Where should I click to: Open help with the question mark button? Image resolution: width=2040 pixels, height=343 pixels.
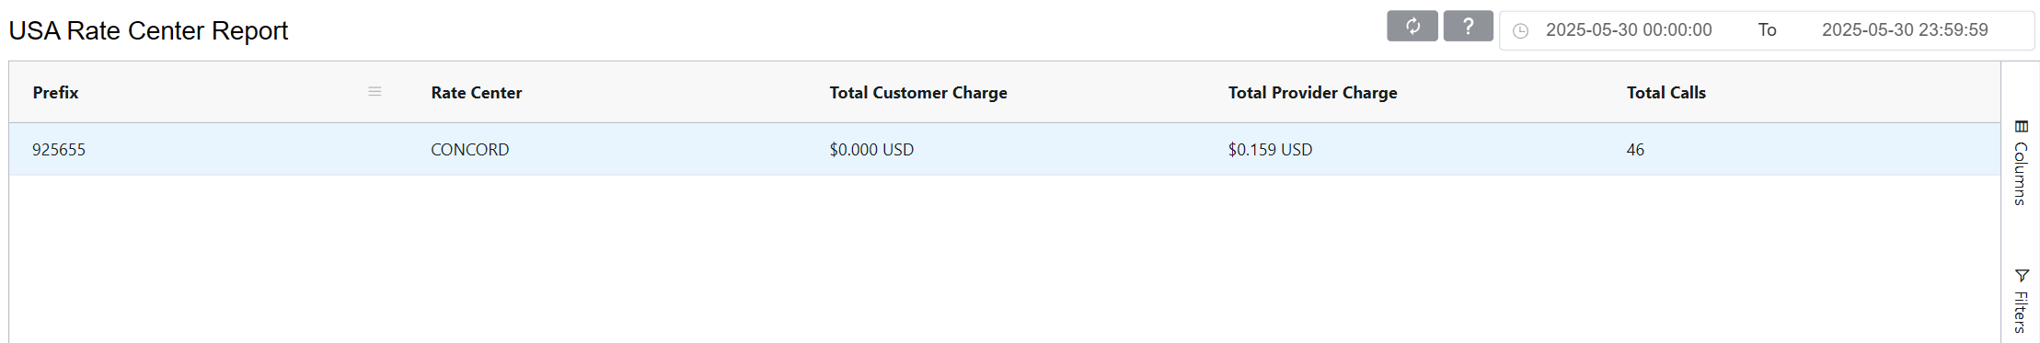1469,27
